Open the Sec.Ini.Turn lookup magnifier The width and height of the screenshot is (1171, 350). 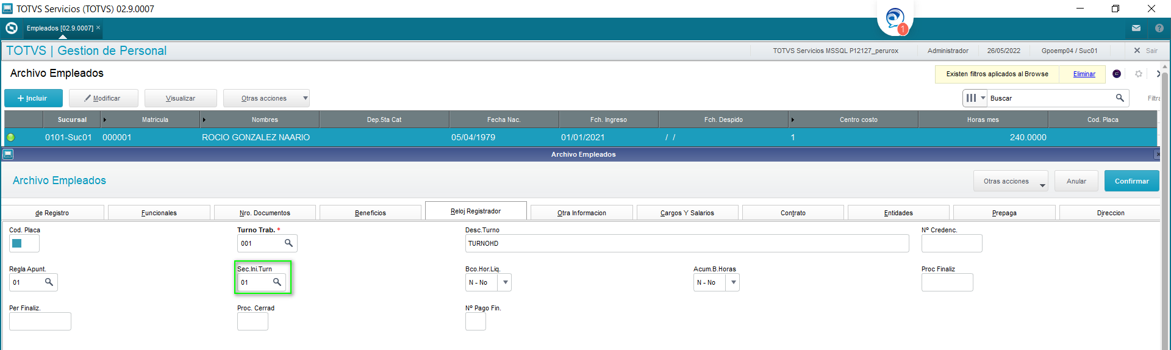click(277, 282)
